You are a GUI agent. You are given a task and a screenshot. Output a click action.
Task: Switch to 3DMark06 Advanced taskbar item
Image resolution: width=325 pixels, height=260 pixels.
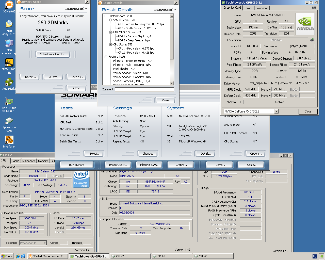[x=47, y=256]
